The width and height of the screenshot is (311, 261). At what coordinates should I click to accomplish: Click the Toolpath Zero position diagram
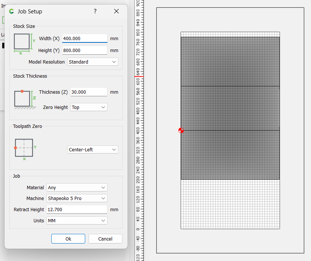tap(25, 148)
